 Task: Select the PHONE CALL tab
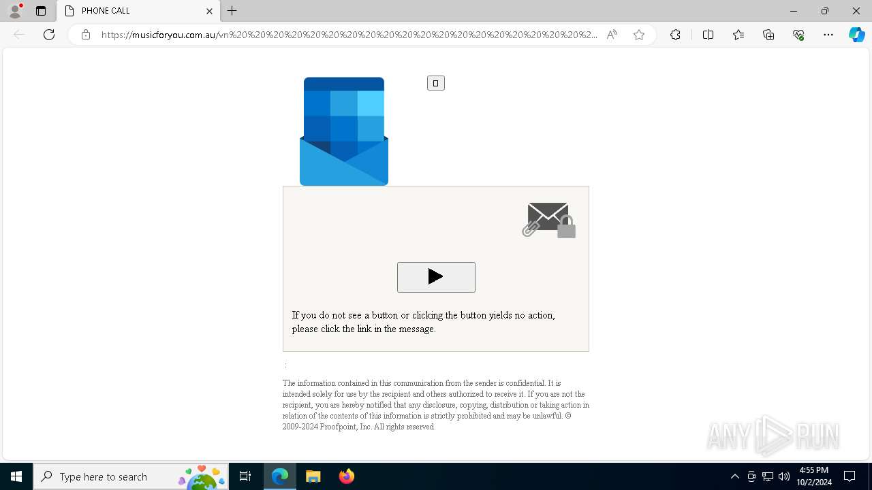(138, 11)
